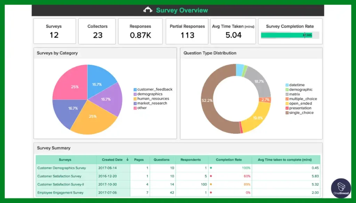The height and width of the screenshot is (203, 356).
Task: Click the Survey Completion Rate progress bar
Action: click(290, 35)
